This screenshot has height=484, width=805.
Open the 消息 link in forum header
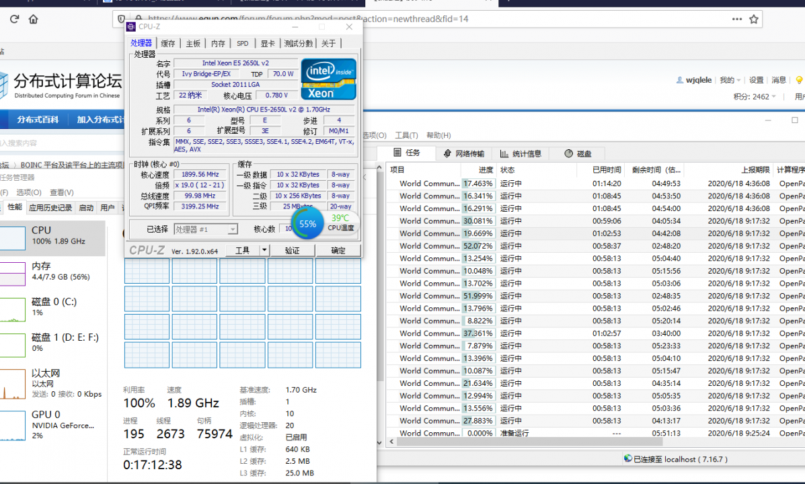pos(779,80)
